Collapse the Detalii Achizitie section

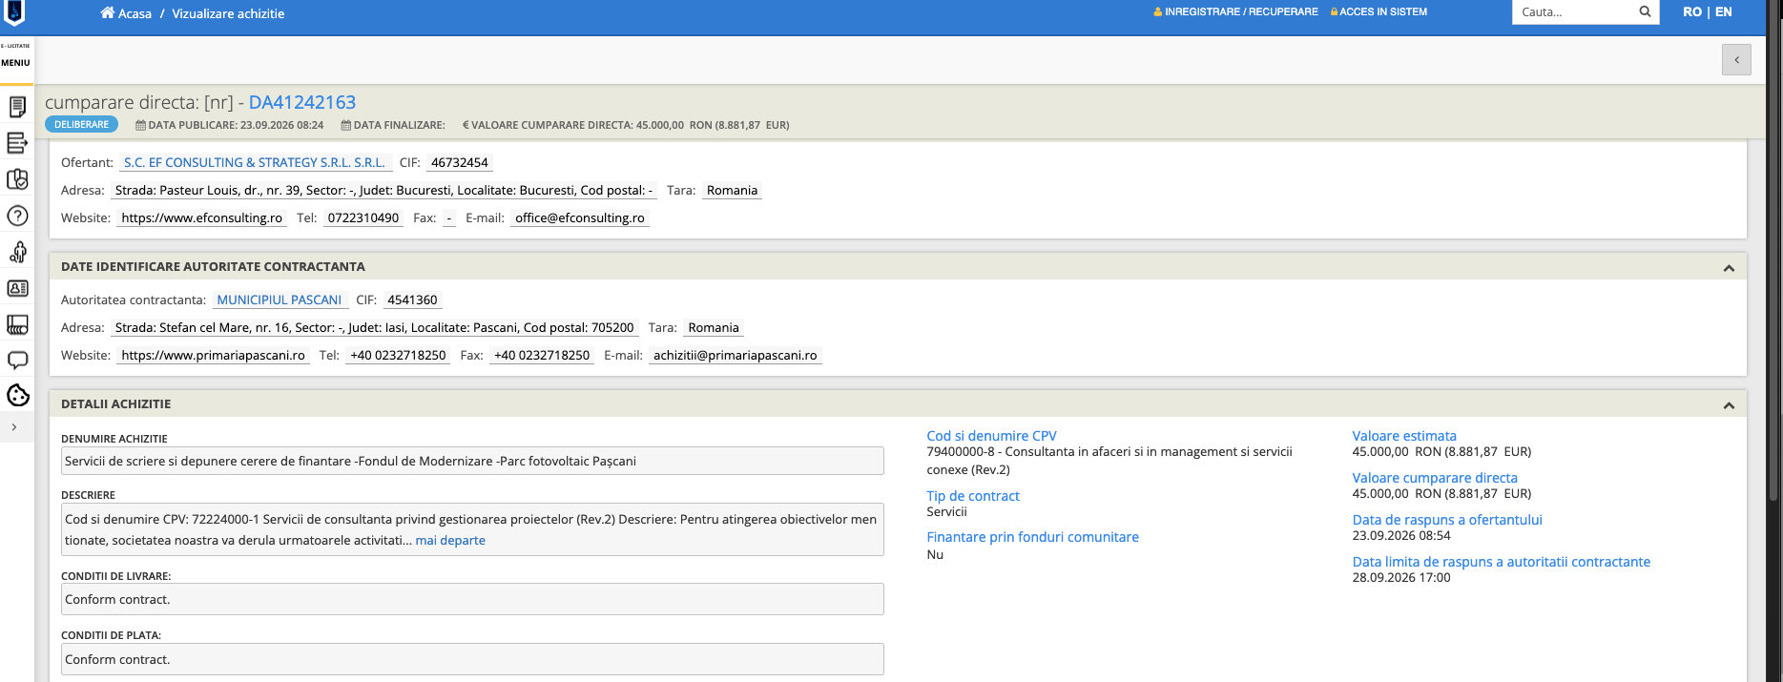coord(1729,405)
